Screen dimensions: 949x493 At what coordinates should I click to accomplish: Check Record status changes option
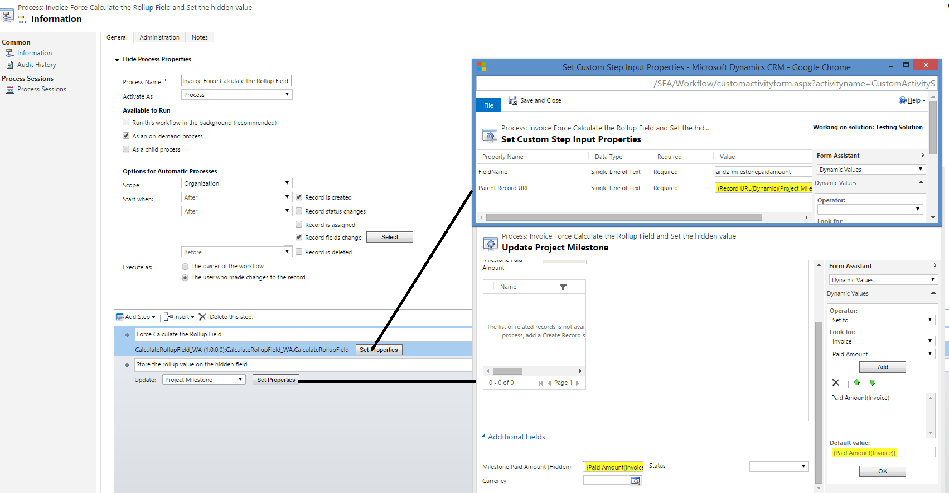click(x=299, y=211)
